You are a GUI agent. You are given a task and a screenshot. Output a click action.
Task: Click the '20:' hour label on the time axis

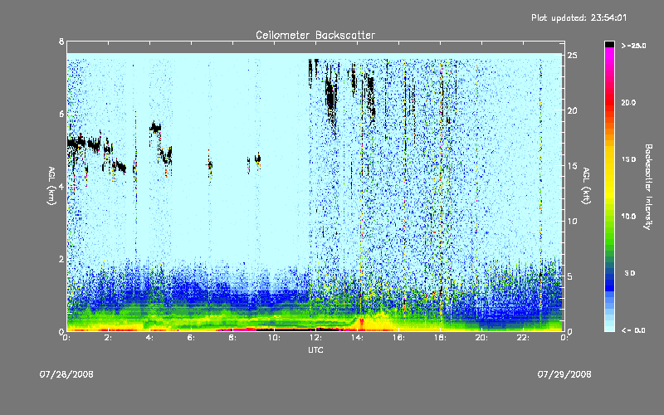pyautogui.click(x=481, y=338)
